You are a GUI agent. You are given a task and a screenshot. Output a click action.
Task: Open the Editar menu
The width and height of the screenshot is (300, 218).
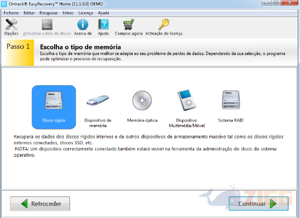pos(29,13)
